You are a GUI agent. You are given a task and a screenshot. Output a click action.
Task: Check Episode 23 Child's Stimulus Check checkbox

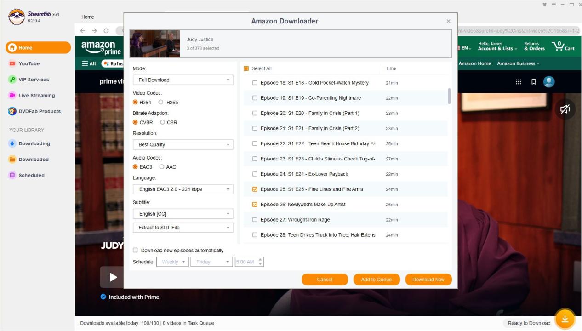[x=255, y=159]
